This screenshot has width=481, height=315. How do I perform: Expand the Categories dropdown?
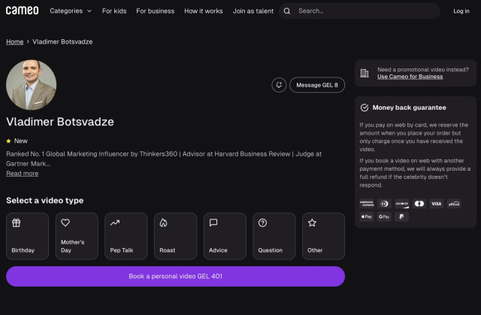click(x=71, y=11)
